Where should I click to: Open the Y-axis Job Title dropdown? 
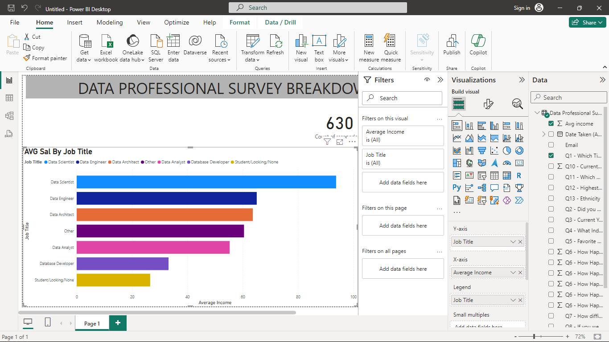[513, 242]
